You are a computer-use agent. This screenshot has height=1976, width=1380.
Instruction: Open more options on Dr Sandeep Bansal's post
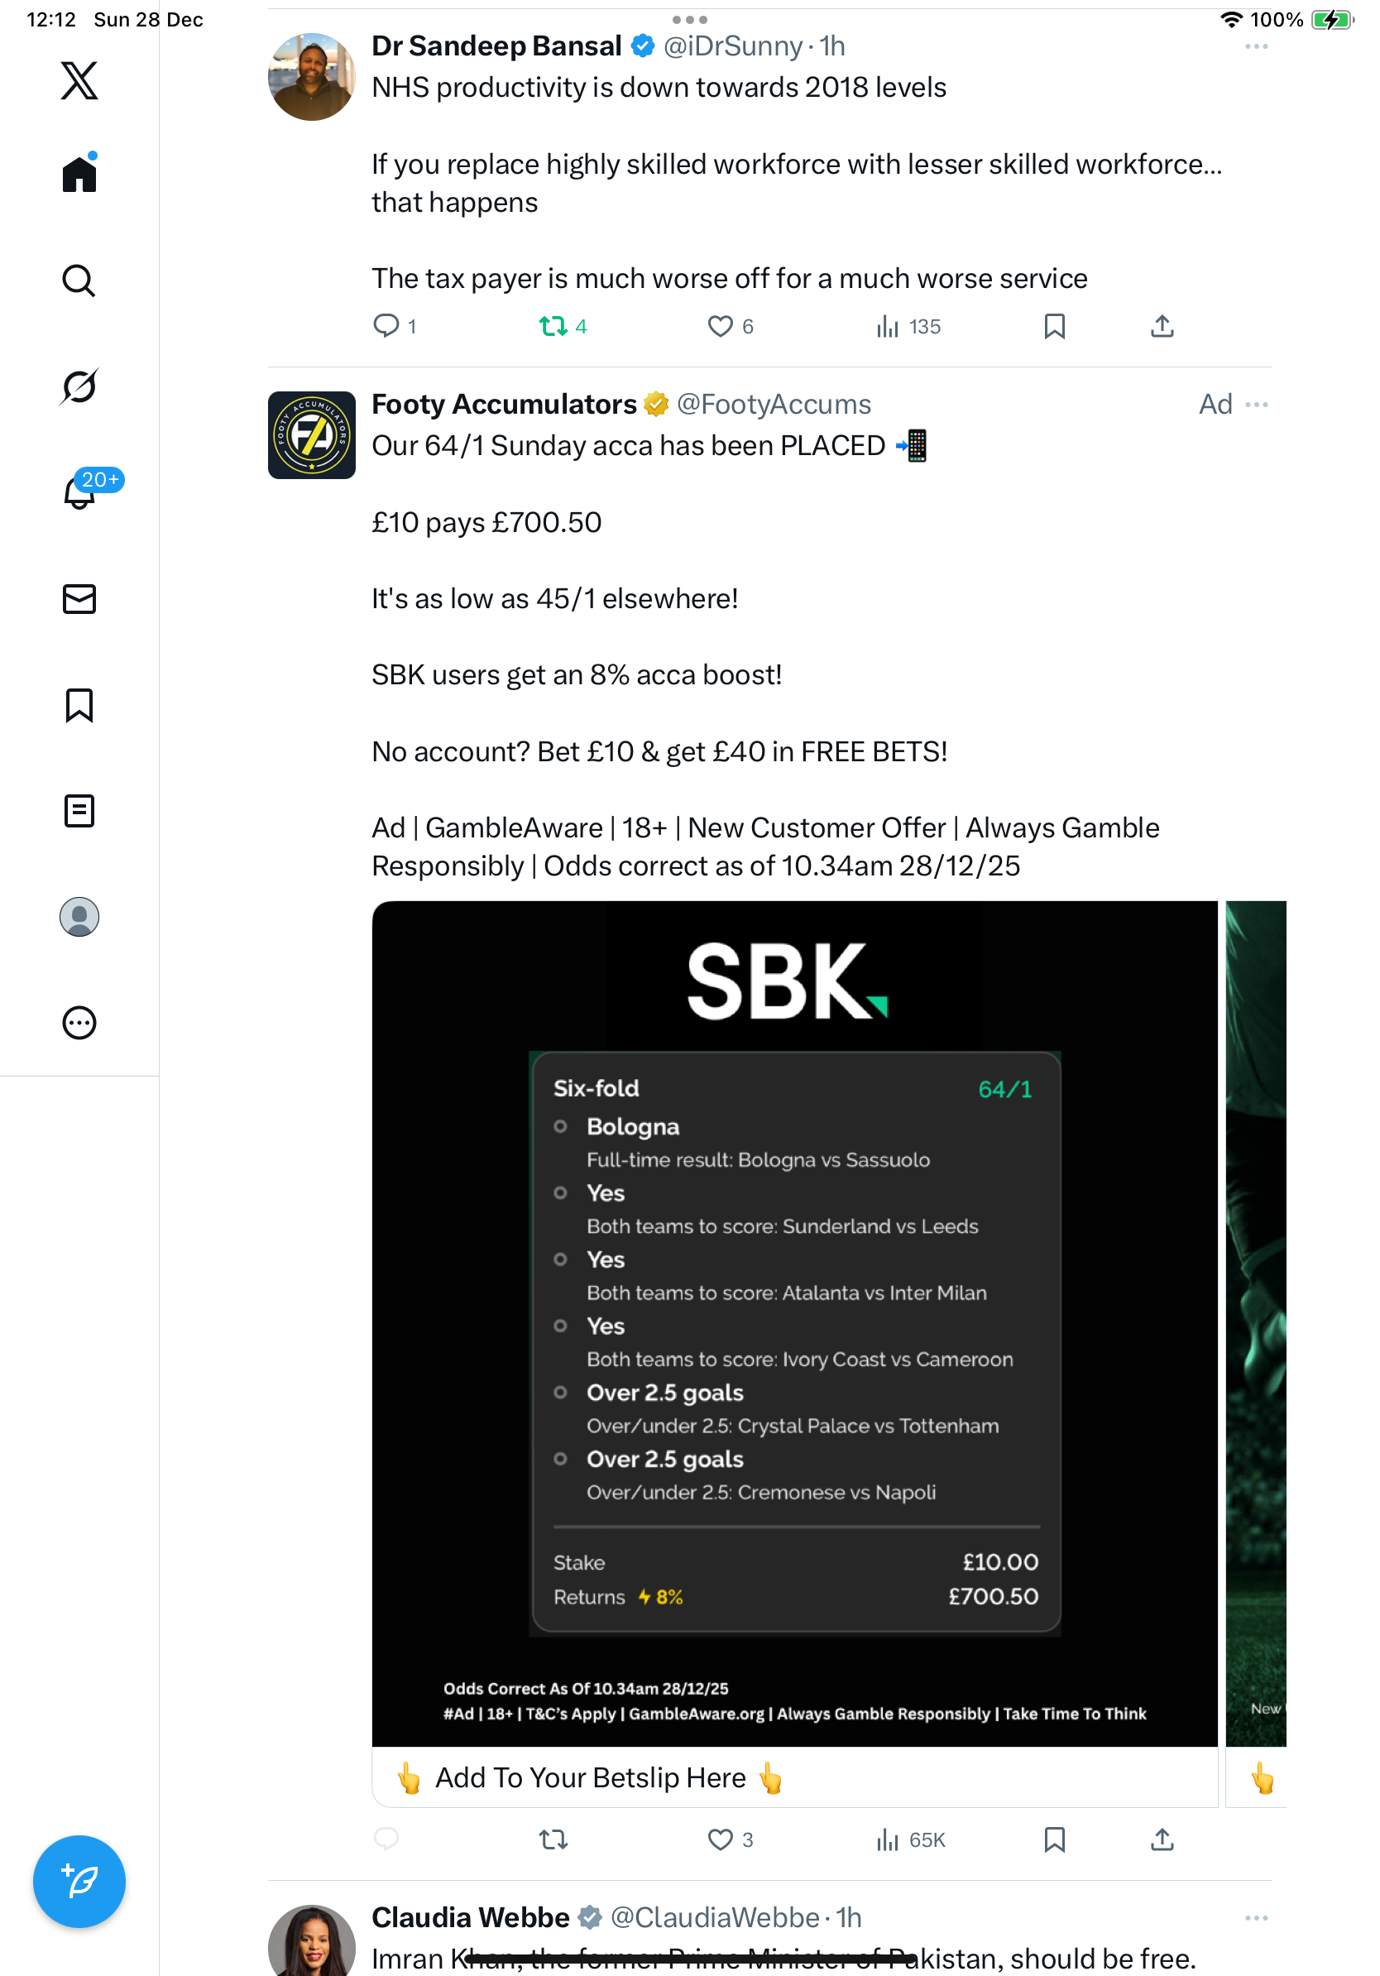pos(1256,46)
